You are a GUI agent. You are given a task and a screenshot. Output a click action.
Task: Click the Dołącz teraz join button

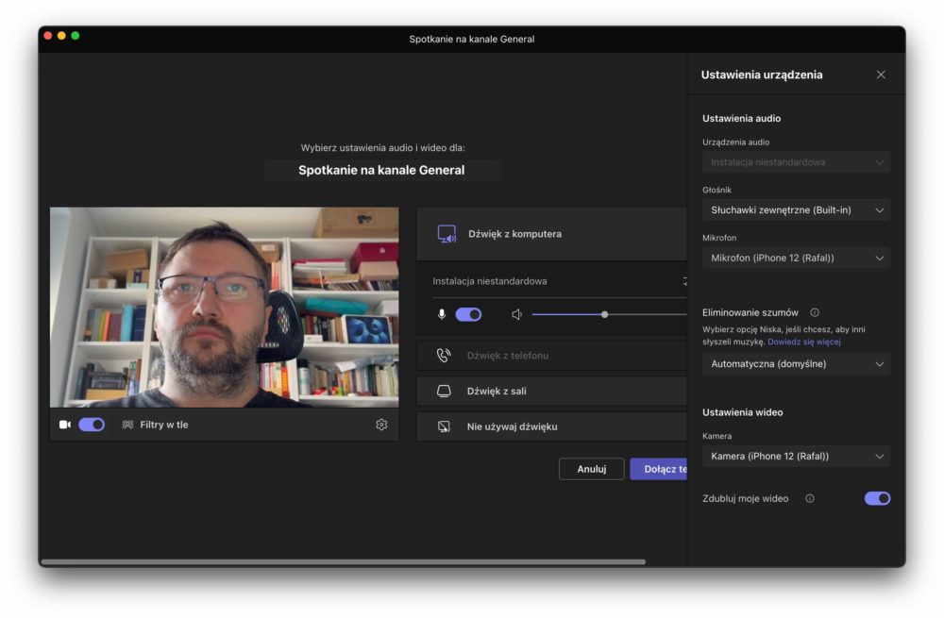[x=659, y=469]
